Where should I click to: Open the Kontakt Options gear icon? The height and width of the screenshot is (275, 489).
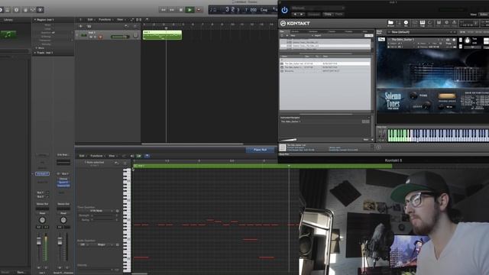[x=446, y=24]
